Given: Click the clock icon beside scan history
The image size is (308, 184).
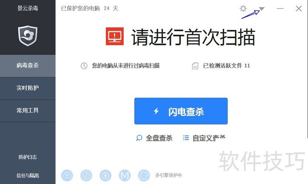Looking at the screenshot, I should click(84, 66).
